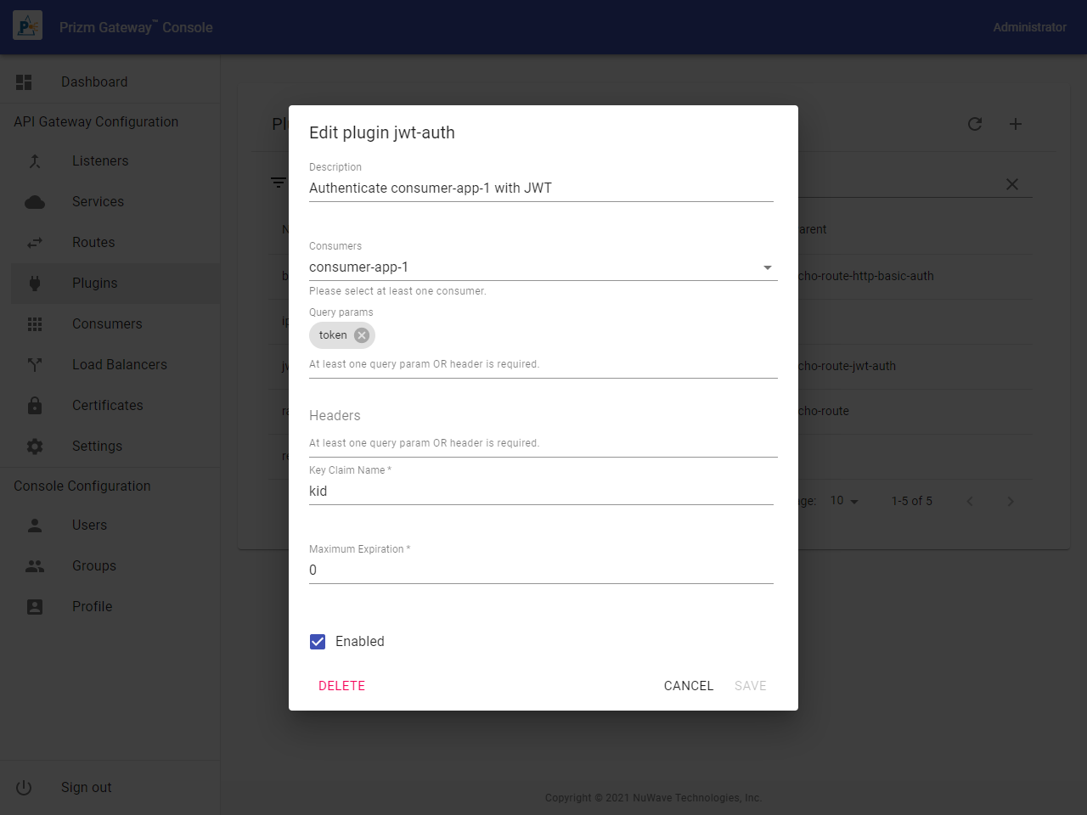
Task: Focus the Key Claim Name field
Action: pyautogui.click(x=540, y=492)
